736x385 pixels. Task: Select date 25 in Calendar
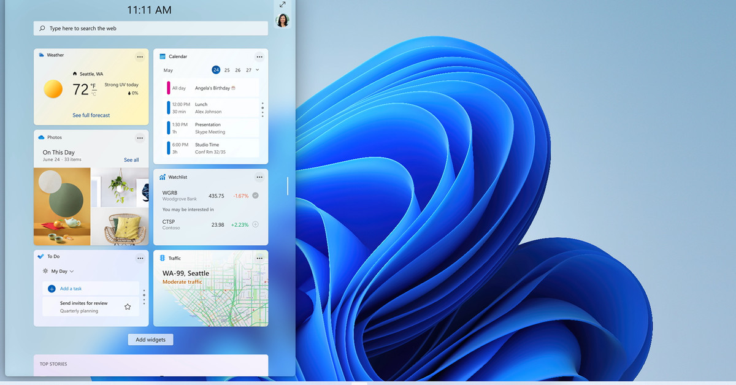tap(227, 71)
